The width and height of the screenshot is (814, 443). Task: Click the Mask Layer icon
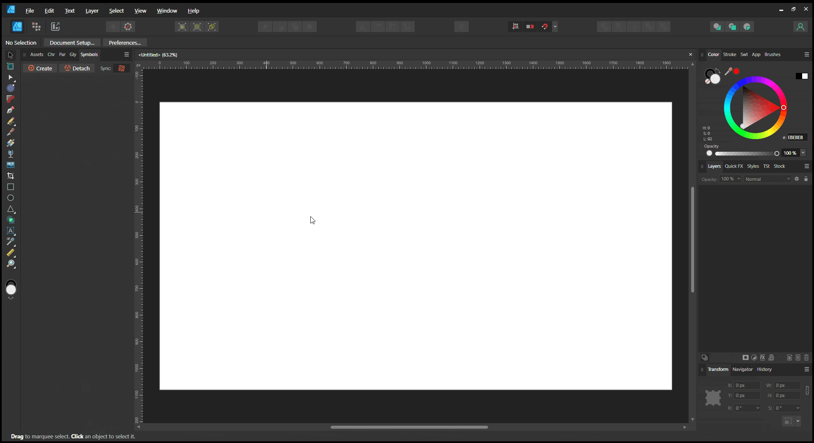click(x=746, y=357)
